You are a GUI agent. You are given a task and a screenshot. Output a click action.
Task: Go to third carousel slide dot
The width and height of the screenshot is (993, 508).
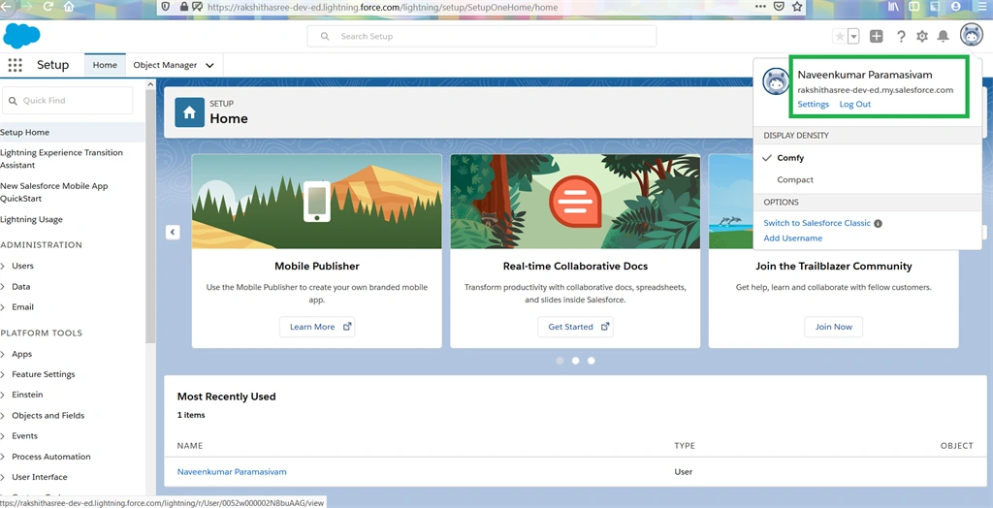click(x=591, y=361)
